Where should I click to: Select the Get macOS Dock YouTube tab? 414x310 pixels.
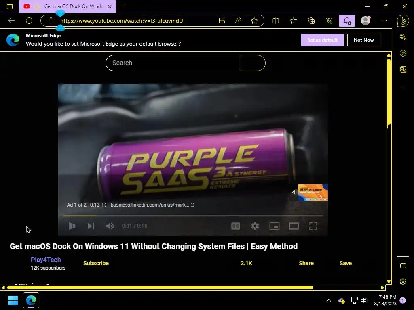tap(68, 6)
